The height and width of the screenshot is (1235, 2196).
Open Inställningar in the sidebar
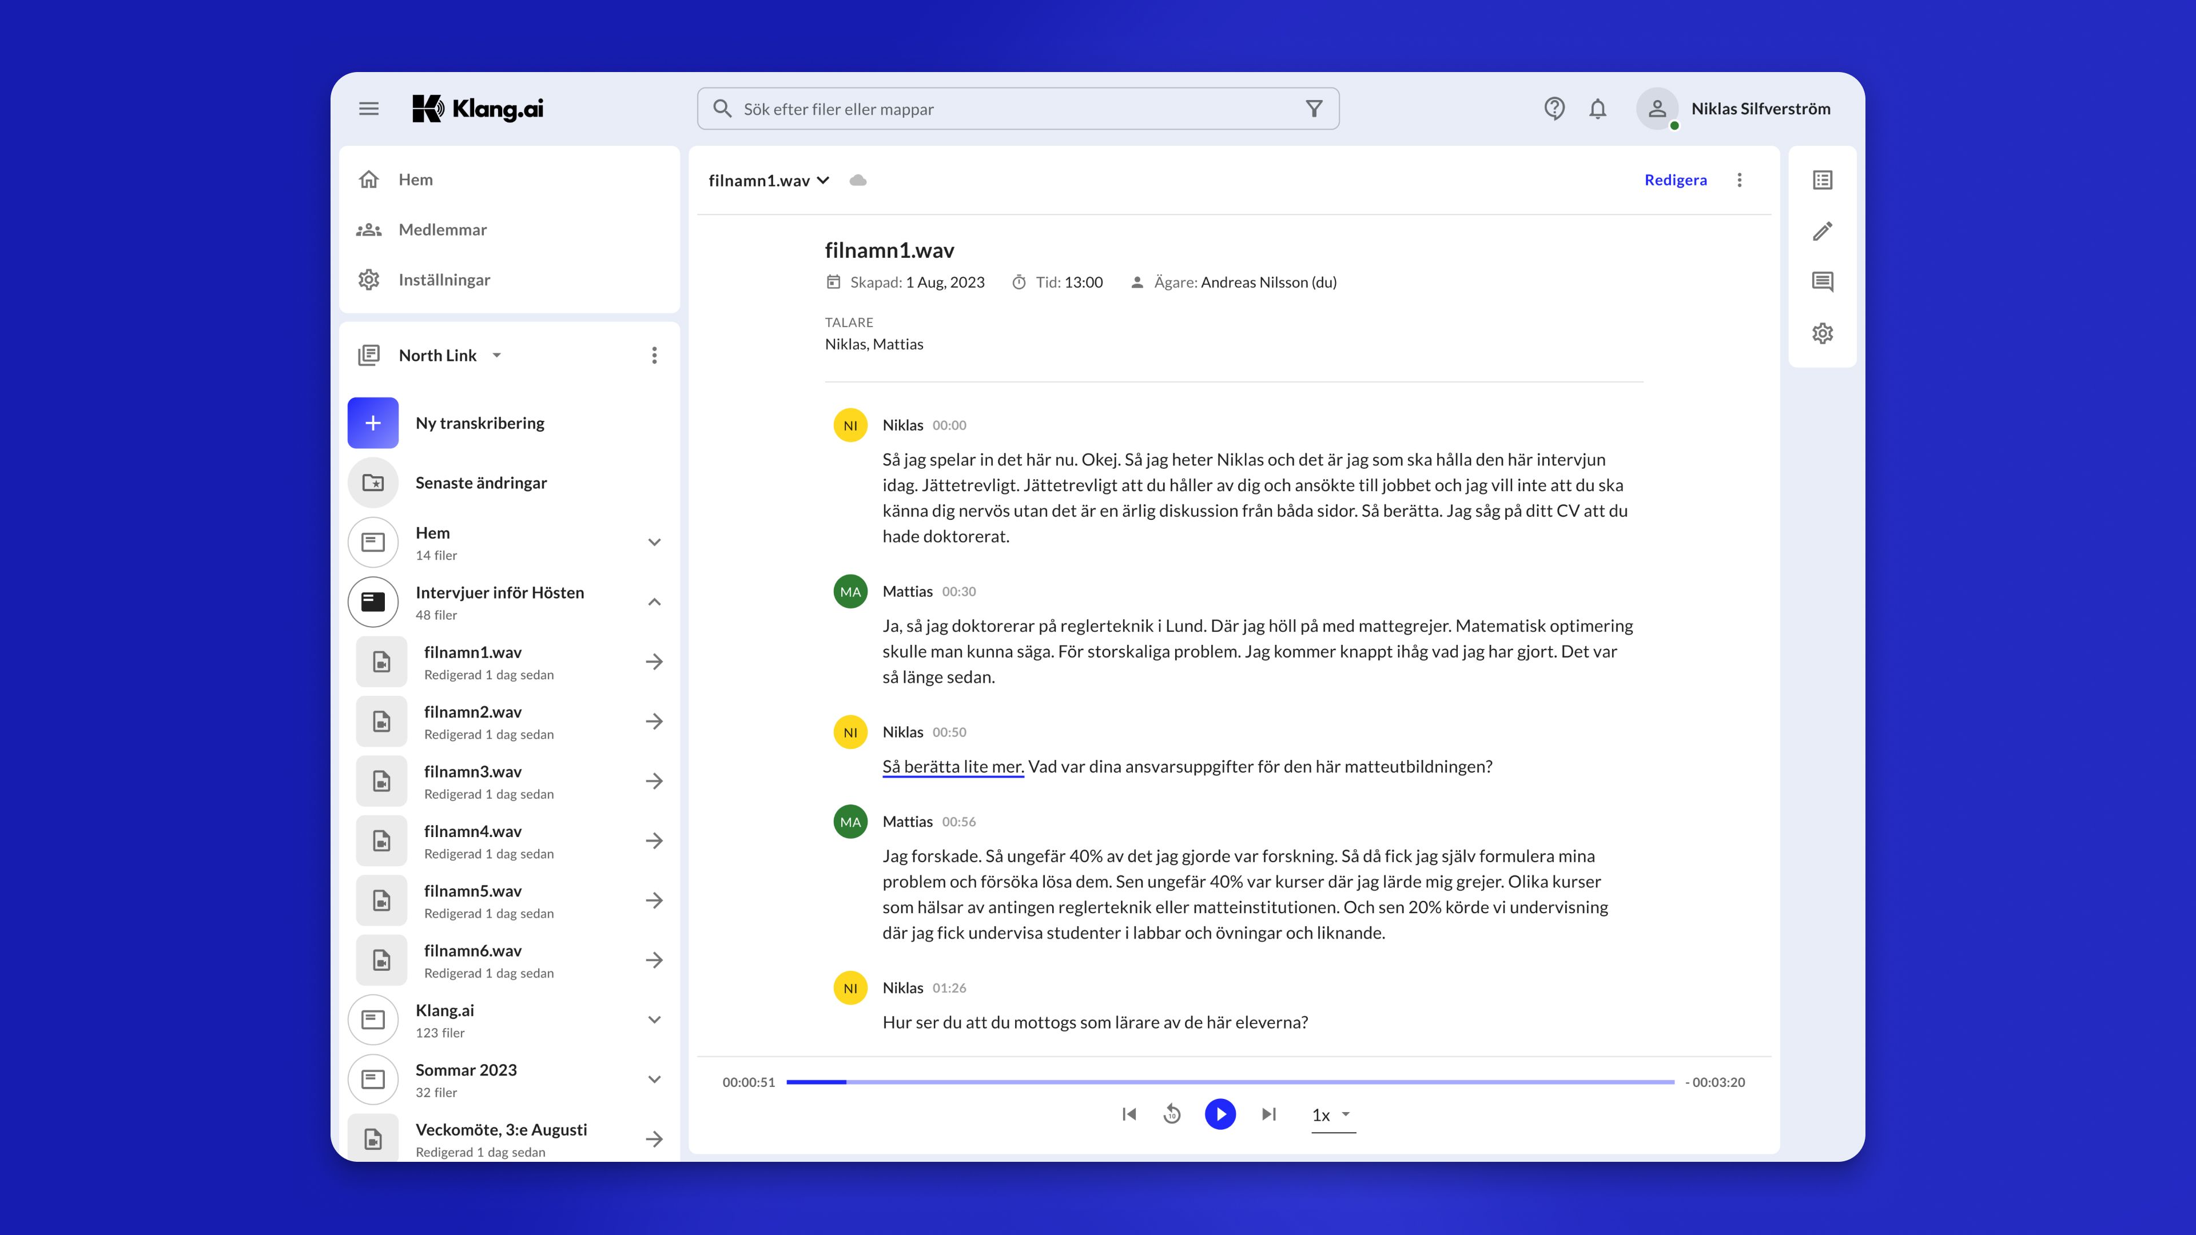(x=443, y=280)
